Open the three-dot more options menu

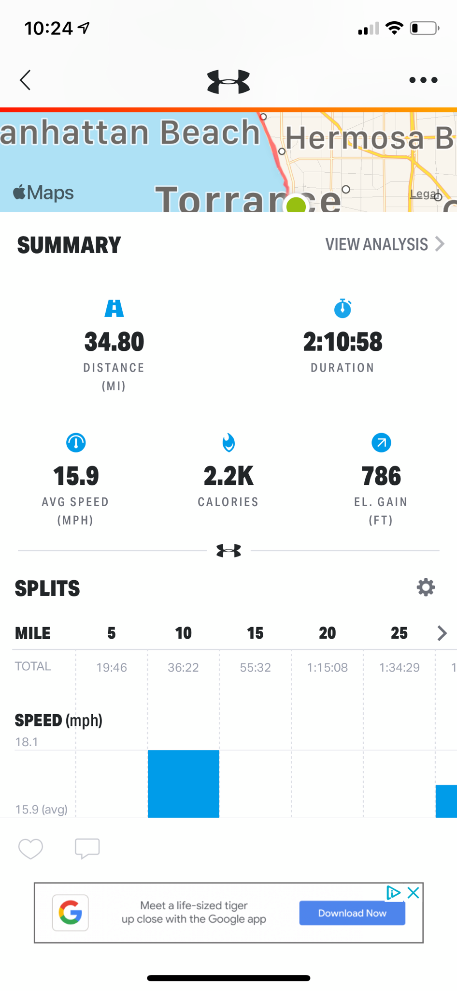point(423,80)
